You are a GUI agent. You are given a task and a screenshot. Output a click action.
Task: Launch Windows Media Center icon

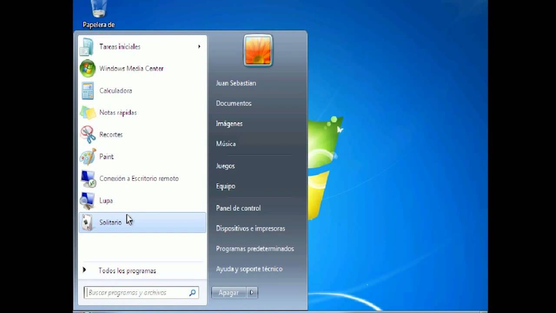coord(87,69)
